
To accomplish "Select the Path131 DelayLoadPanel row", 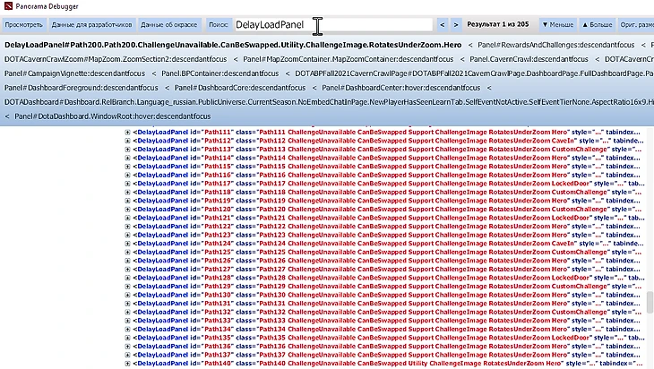I will coord(386,304).
